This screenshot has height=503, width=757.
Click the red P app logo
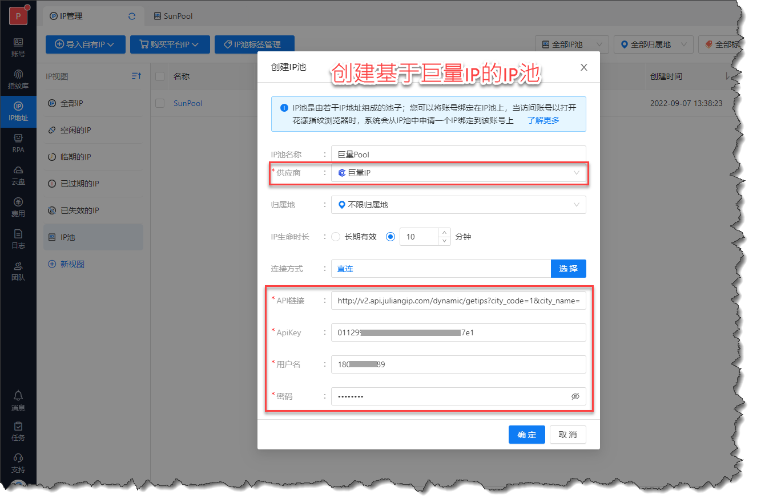click(x=18, y=16)
